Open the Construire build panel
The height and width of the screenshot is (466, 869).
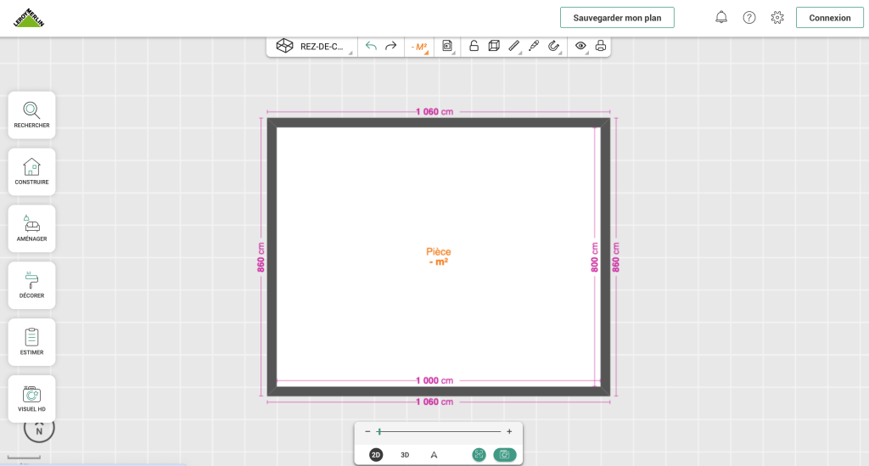click(x=31, y=171)
